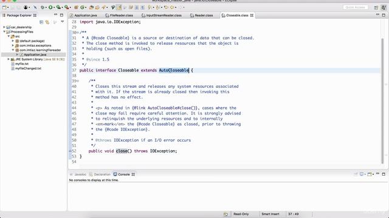Click the vertical scrollbar of the editor

tap(382, 101)
